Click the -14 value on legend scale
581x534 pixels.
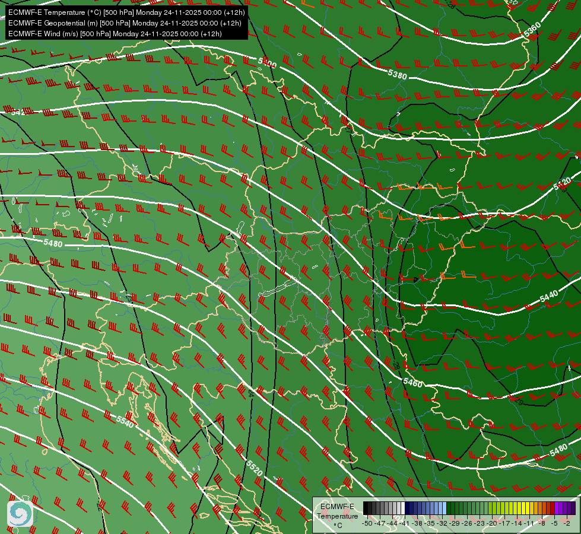coord(517,523)
